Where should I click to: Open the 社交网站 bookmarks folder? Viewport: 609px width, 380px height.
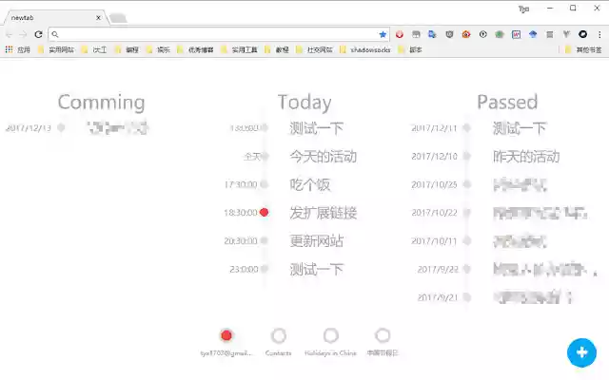pos(315,49)
